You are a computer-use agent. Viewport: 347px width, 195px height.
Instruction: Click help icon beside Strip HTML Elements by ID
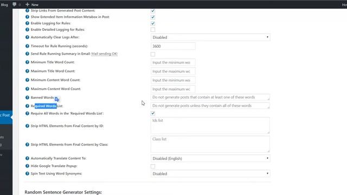(x=27, y=126)
